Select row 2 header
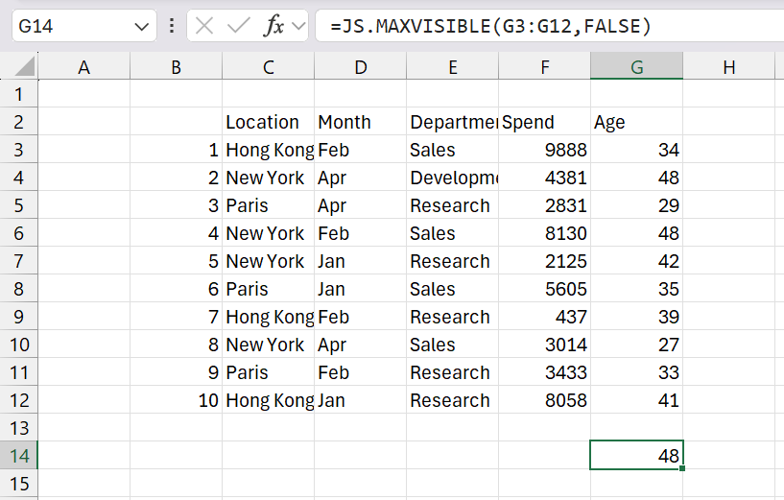 [x=18, y=122]
